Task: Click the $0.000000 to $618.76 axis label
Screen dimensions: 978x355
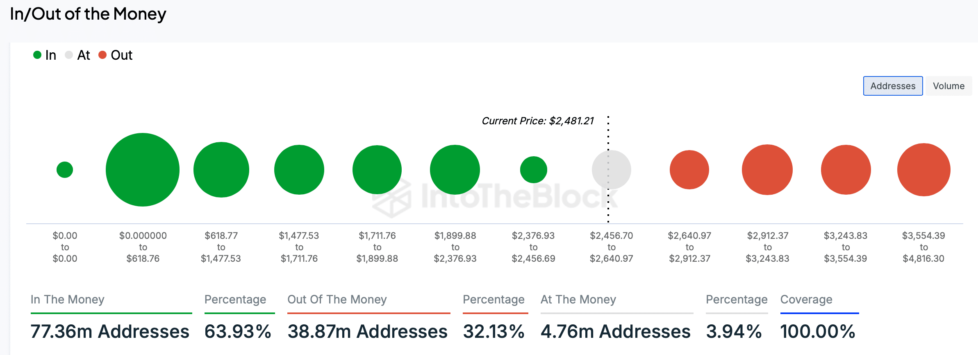Action: tap(143, 247)
